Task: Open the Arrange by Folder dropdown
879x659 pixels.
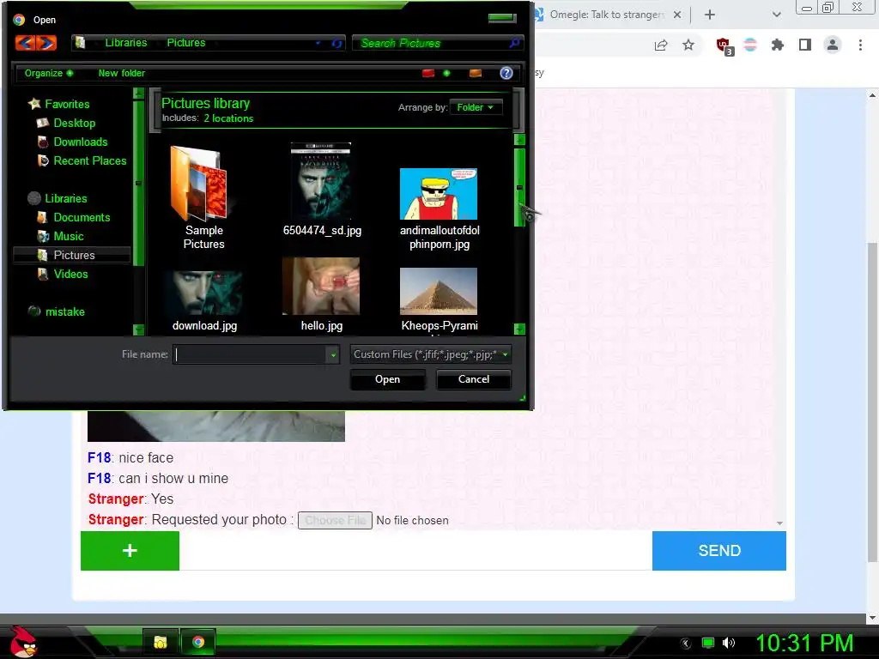Action: [x=475, y=107]
